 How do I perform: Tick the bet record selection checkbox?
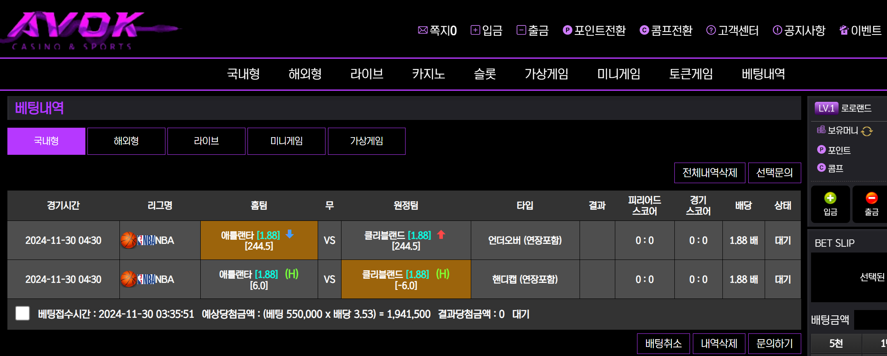(23, 313)
